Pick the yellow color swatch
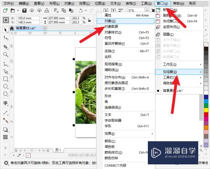Image resolution: width=210 pixels, height=169 pixels. coord(206,110)
